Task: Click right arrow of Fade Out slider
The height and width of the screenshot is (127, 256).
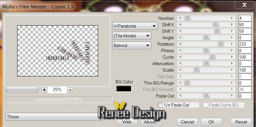Action: (232, 96)
